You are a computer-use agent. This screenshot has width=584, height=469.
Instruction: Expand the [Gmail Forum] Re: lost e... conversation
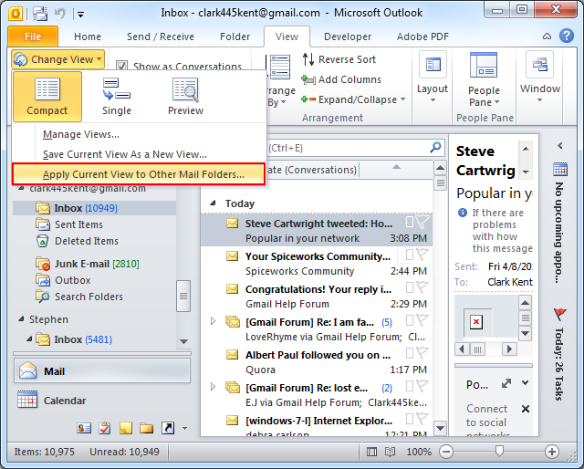pos(213,386)
